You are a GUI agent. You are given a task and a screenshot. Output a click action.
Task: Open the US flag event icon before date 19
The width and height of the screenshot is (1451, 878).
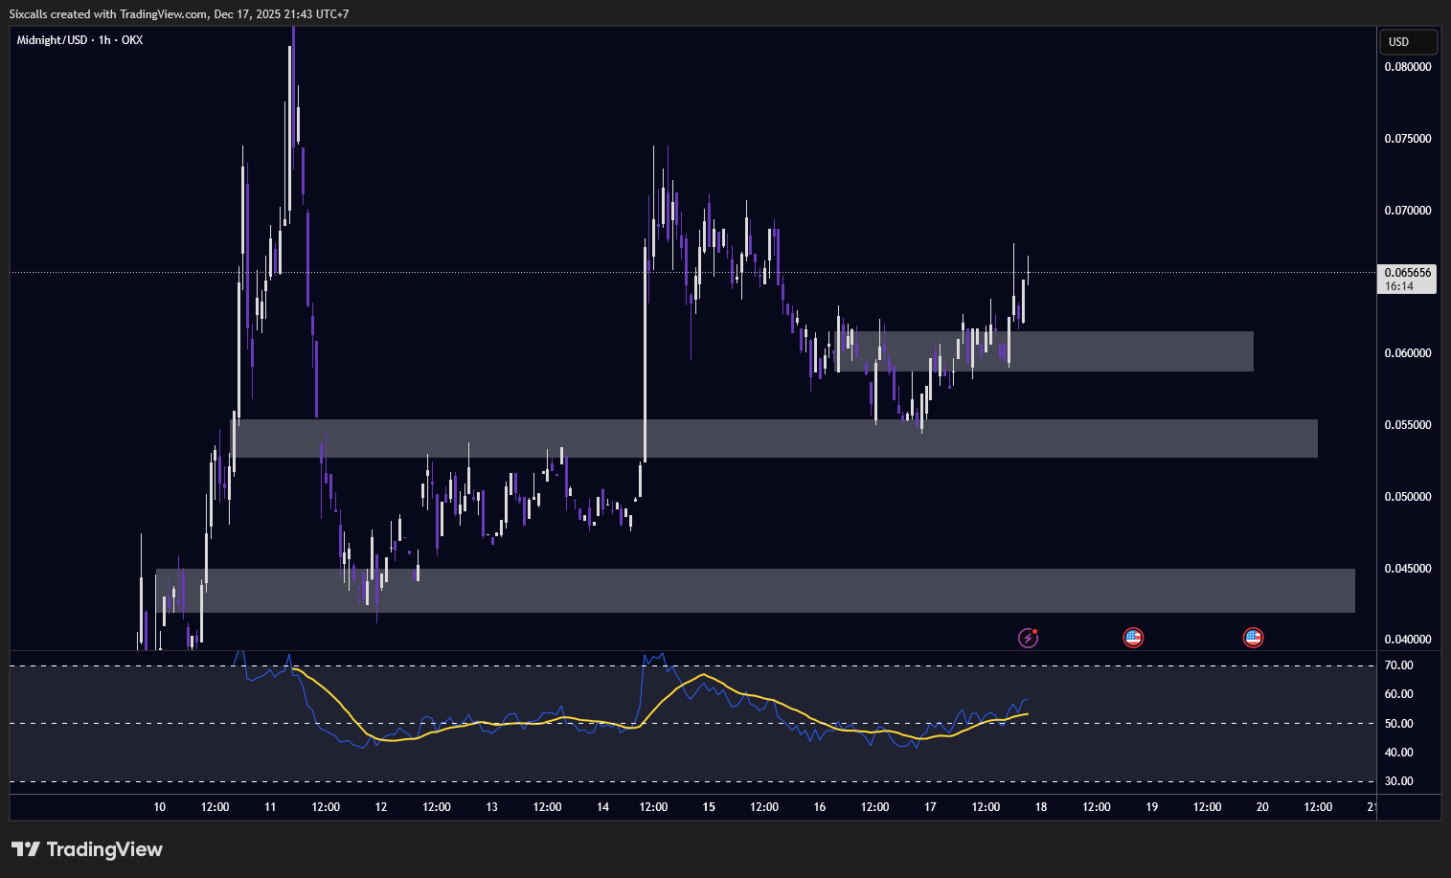pos(1133,638)
